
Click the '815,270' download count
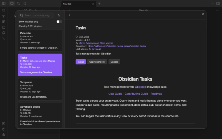tap(27, 39)
